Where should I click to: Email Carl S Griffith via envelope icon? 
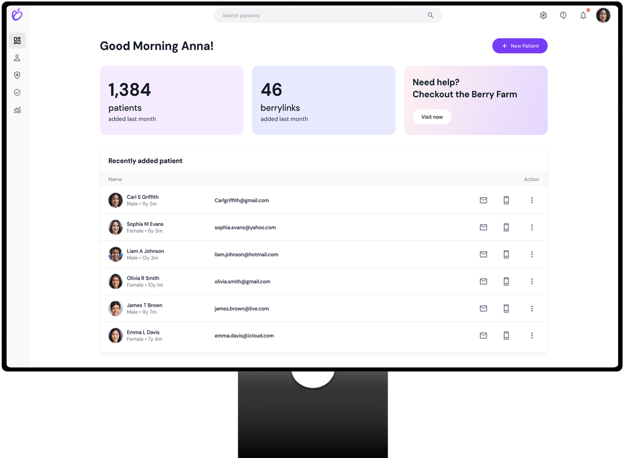[x=484, y=200]
